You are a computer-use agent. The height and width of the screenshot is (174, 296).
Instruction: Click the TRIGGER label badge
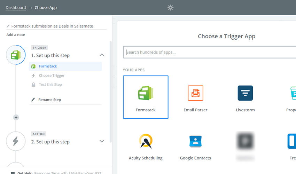tap(39, 48)
